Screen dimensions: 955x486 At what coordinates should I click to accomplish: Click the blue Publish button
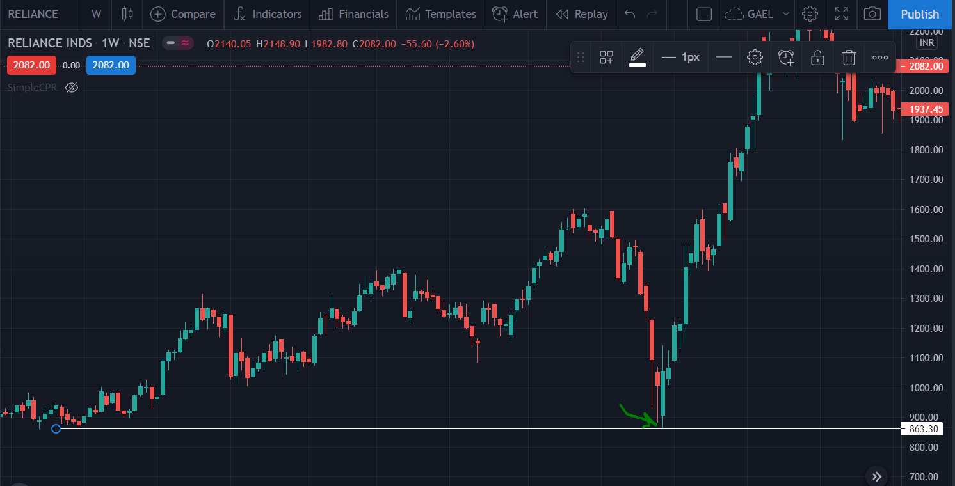(x=920, y=14)
